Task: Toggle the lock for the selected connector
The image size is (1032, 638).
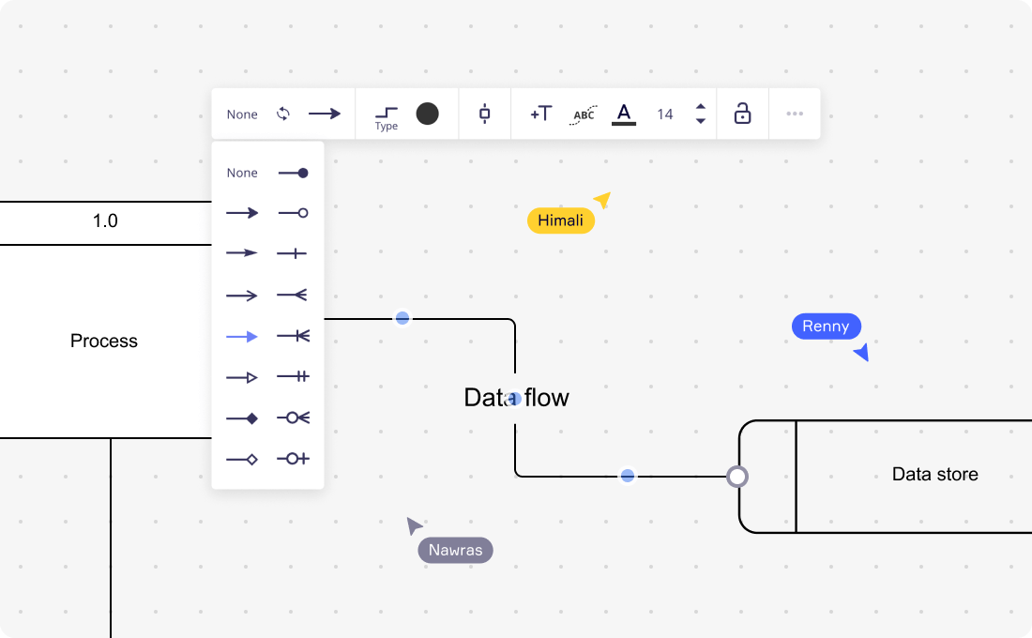Action: [x=742, y=114]
